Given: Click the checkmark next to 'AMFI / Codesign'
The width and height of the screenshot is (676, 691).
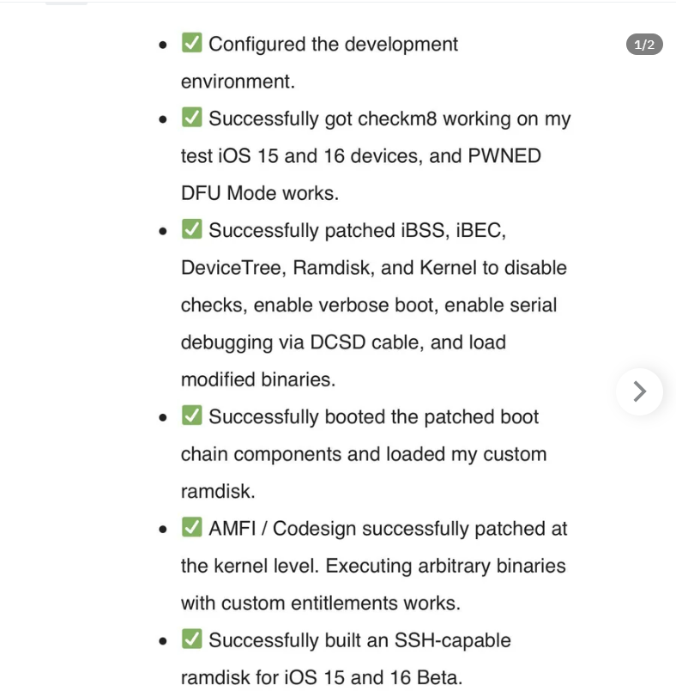Looking at the screenshot, I should pos(191,527).
